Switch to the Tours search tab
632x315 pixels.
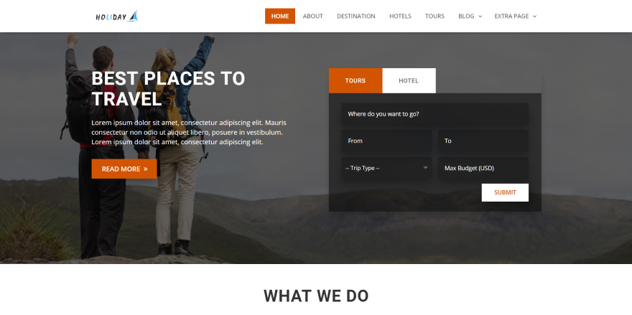click(x=355, y=80)
